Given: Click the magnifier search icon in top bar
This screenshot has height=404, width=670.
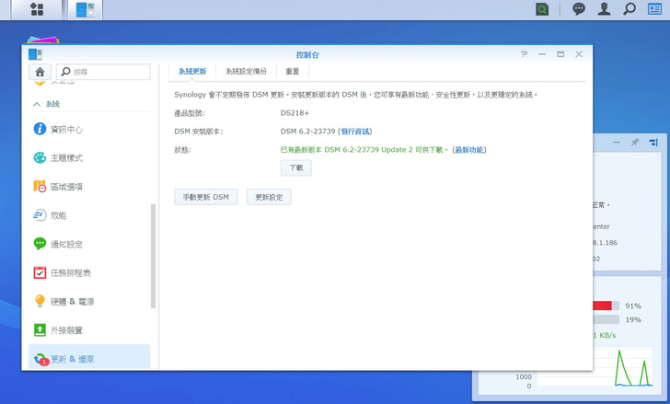Looking at the screenshot, I should 630,9.
